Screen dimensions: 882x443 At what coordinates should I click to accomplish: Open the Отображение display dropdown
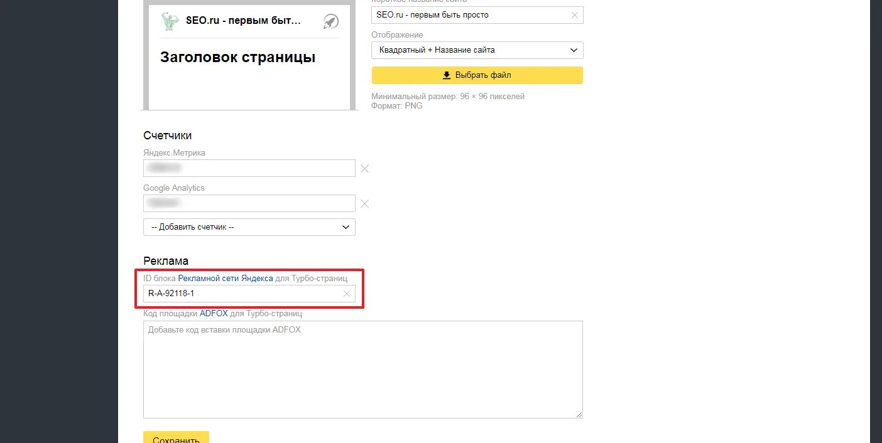coord(477,50)
